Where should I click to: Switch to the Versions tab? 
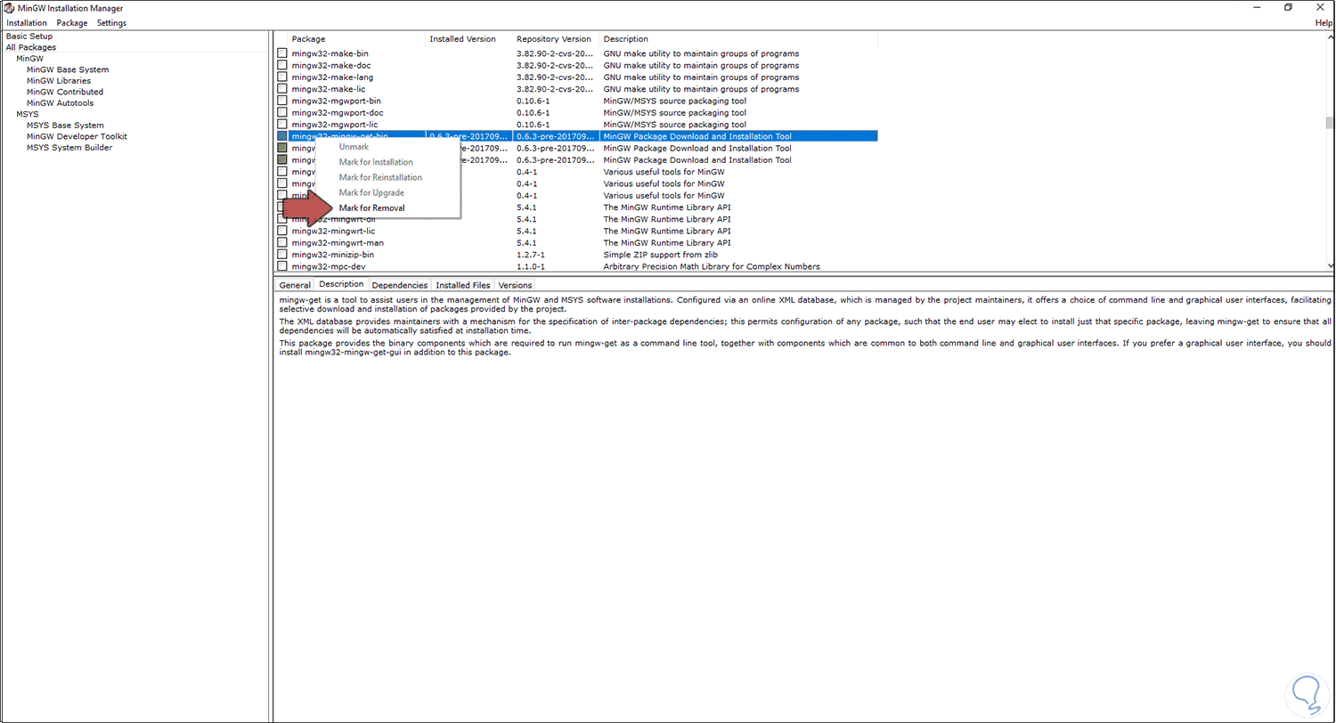[x=515, y=285]
